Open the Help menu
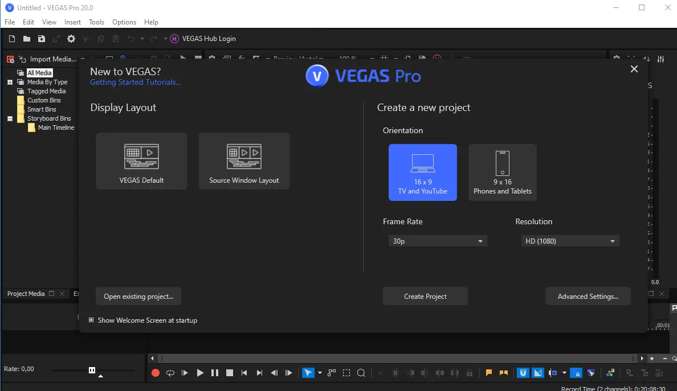The width and height of the screenshot is (677, 391). 151,22
